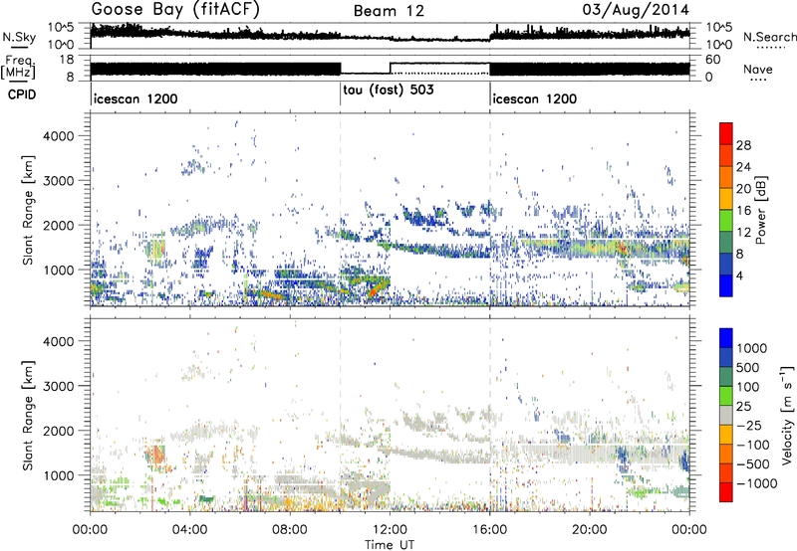
Task: Click the 'Beam 12' label
Action: coord(389,11)
